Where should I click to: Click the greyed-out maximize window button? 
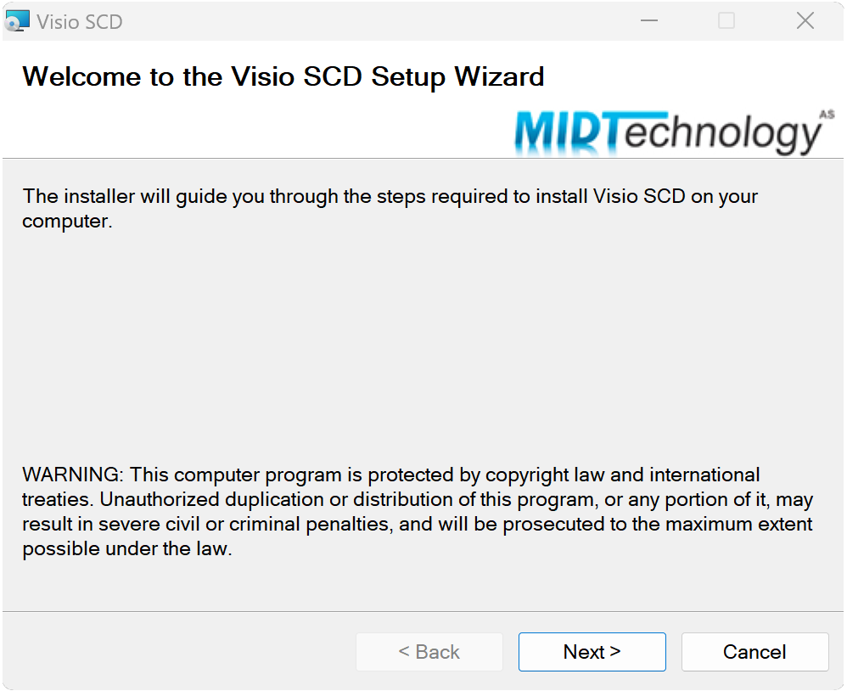click(x=726, y=21)
